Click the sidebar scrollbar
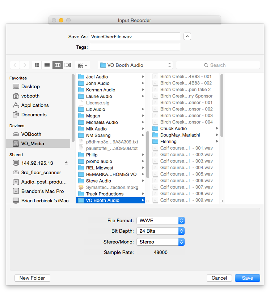The width and height of the screenshot is (270, 293). pyautogui.click(x=73, y=108)
